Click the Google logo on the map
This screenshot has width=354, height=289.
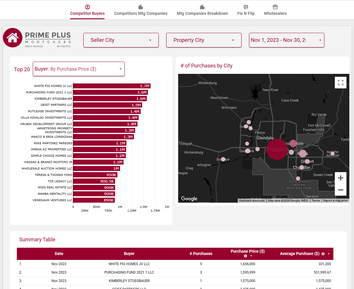[189, 199]
